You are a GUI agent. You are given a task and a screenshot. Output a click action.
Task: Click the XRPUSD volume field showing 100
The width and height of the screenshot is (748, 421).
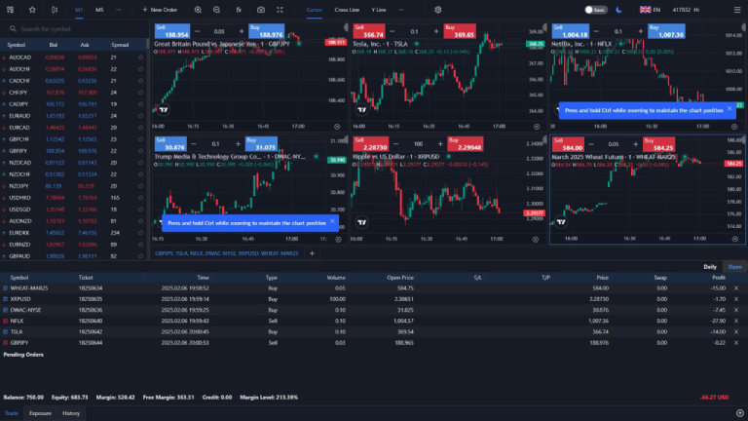pos(418,144)
